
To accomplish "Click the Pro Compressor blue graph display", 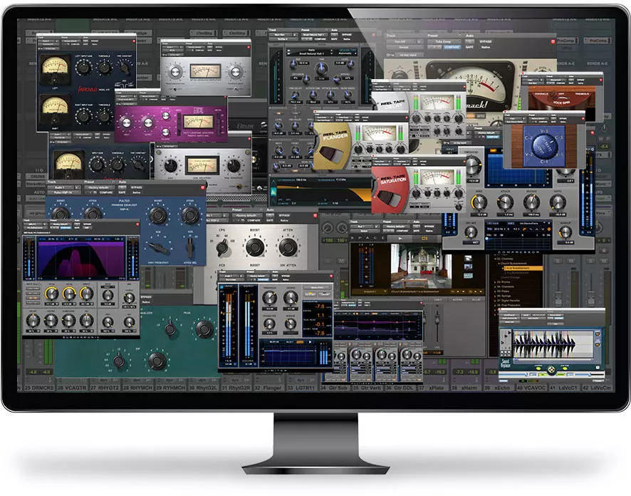I will pos(517,169).
